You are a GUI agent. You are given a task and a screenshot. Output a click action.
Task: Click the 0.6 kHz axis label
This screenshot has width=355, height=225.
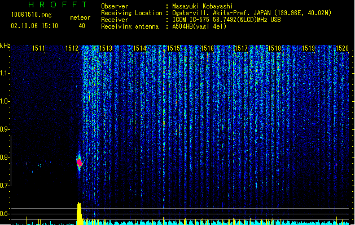[x=5, y=214]
